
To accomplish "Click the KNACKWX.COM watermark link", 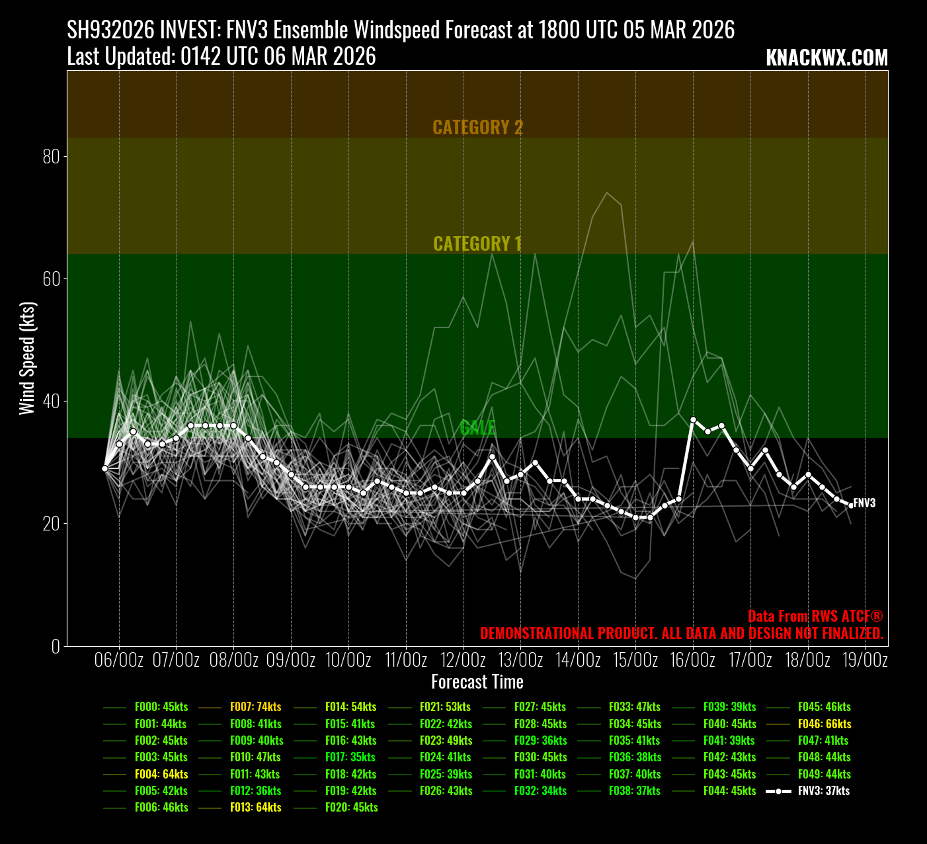I will click(826, 58).
